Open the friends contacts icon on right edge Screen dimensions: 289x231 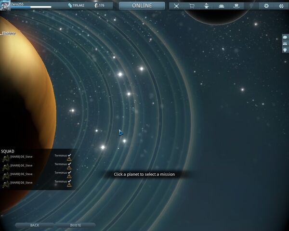[285, 44]
